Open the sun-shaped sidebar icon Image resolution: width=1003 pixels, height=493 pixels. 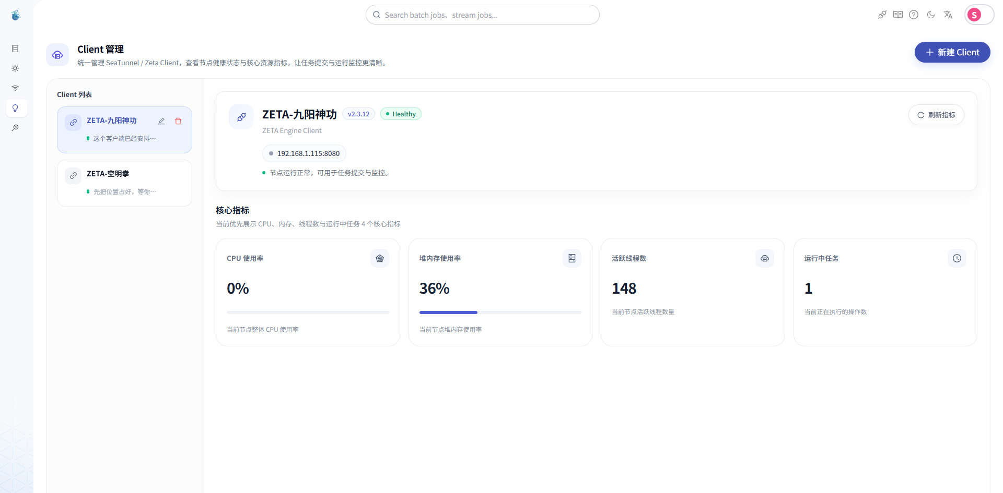15,68
